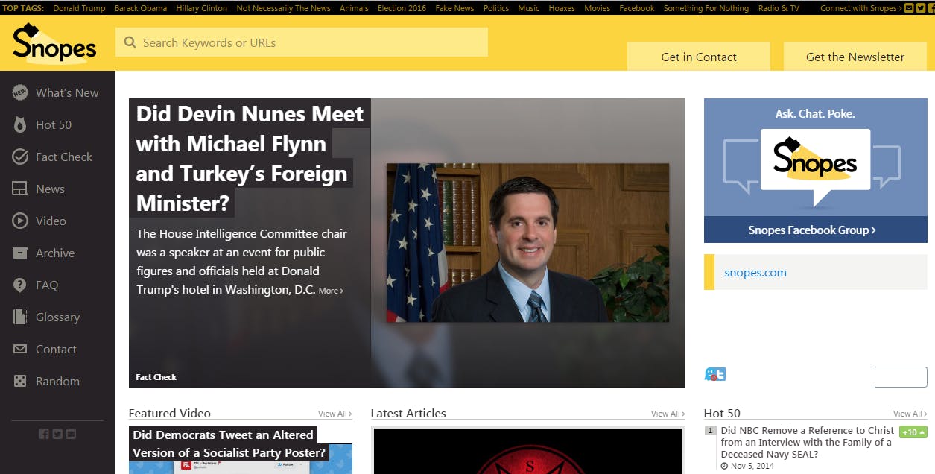Select the Radio & TV top tag

click(x=779, y=8)
